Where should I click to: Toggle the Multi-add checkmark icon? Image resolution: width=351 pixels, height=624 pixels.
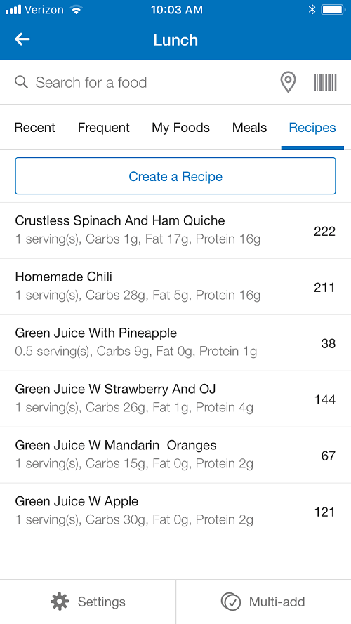point(231,602)
